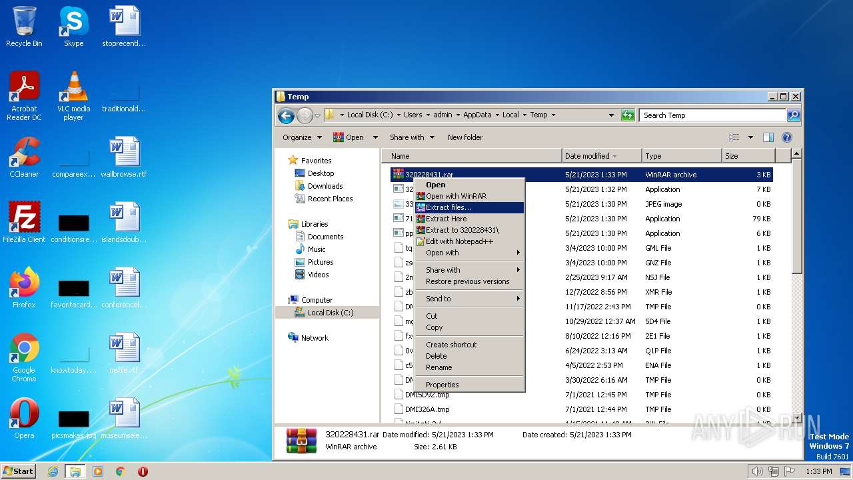This screenshot has width=853, height=480.
Task: Sort by the Name column header
Action: coord(472,156)
